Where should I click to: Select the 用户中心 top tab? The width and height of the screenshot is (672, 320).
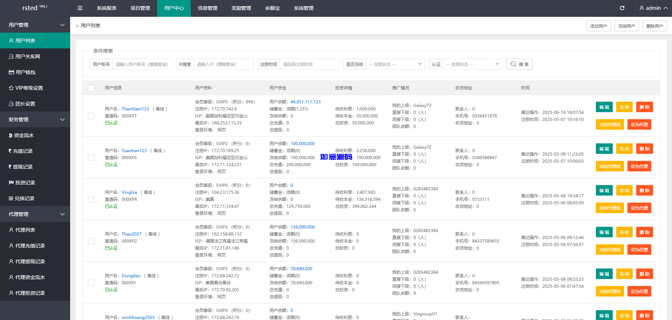[x=174, y=8]
